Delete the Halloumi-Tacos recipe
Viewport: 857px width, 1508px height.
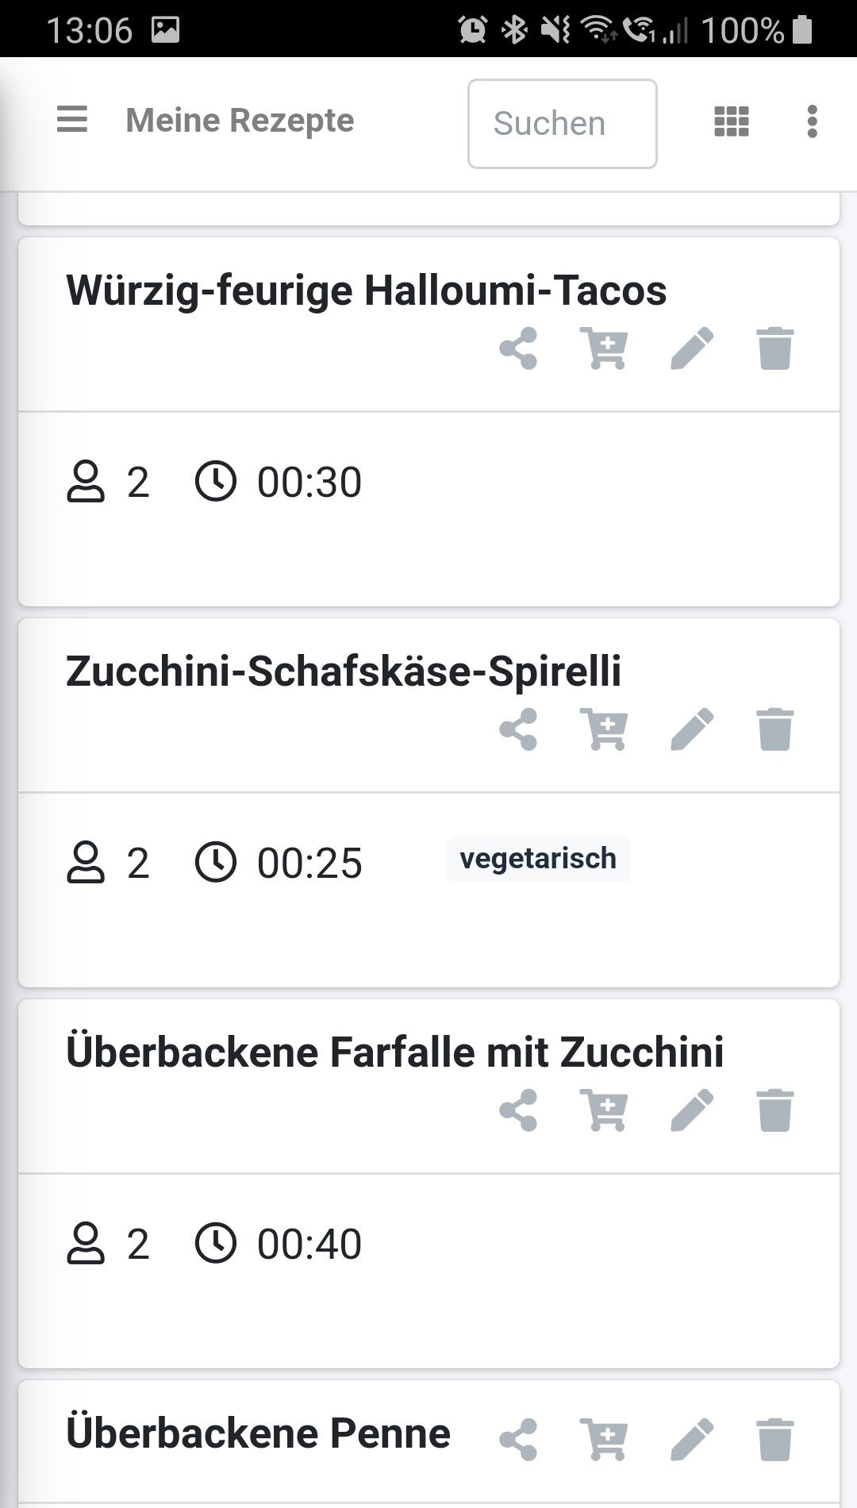(774, 348)
